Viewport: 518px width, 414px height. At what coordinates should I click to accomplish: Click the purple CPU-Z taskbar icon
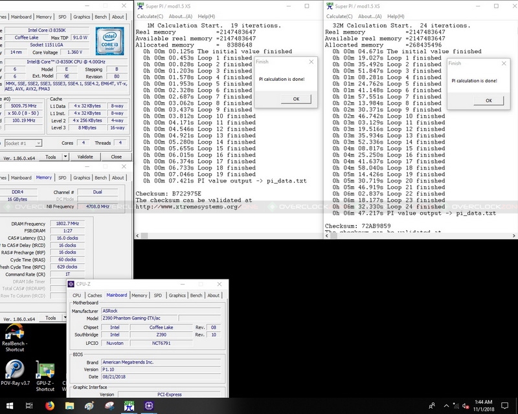pos(150,406)
